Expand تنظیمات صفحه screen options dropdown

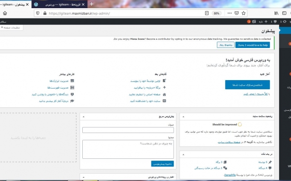pyautogui.click(x=10, y=28)
